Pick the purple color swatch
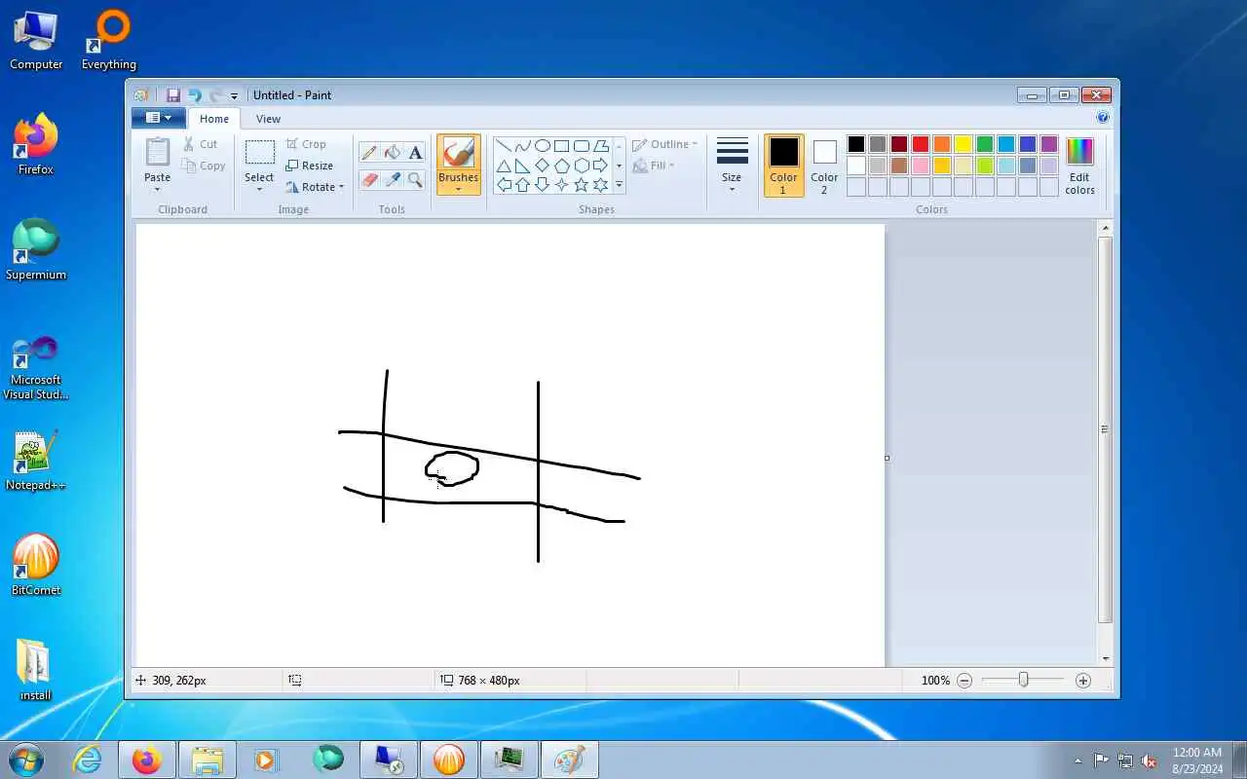 [1049, 144]
